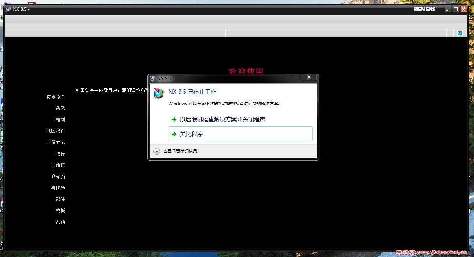Click the 如果您是一位新用户 welcome sentence

112,90
